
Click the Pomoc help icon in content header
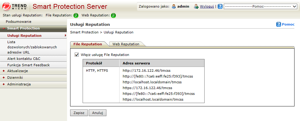[x=279, y=24]
